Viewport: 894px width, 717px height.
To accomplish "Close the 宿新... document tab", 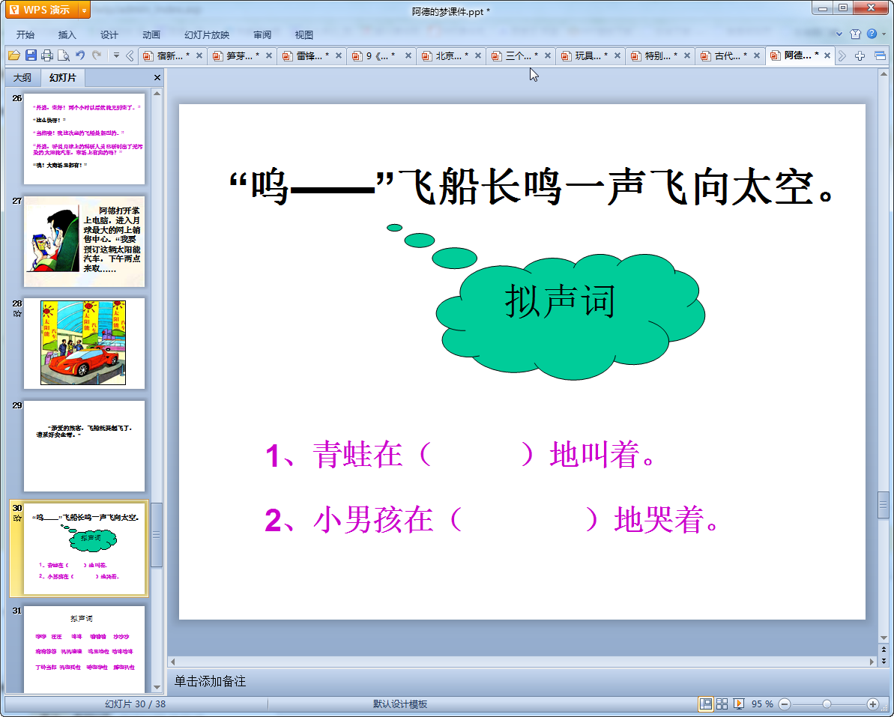I will 199,55.
